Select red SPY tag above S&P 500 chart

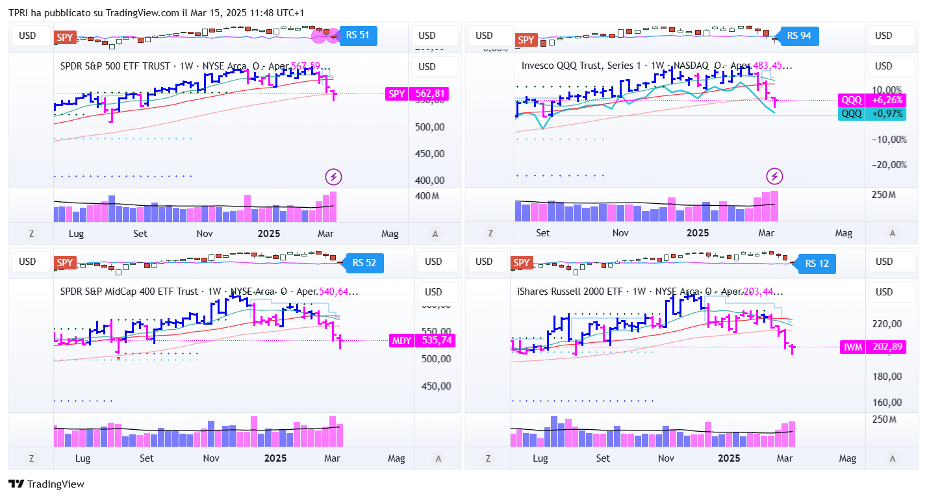click(65, 38)
